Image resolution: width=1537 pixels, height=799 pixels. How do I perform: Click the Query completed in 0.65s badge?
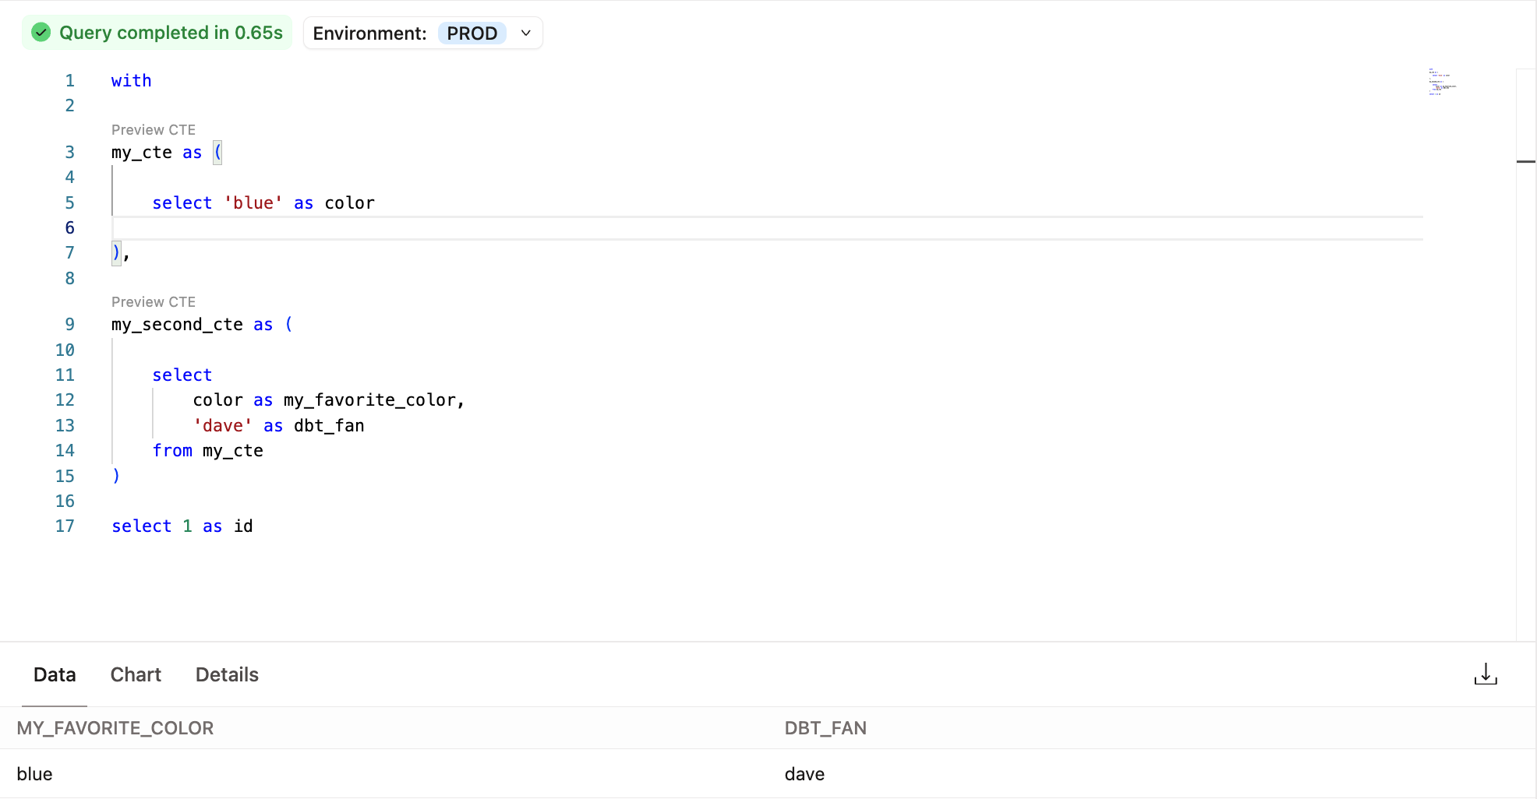(x=156, y=32)
